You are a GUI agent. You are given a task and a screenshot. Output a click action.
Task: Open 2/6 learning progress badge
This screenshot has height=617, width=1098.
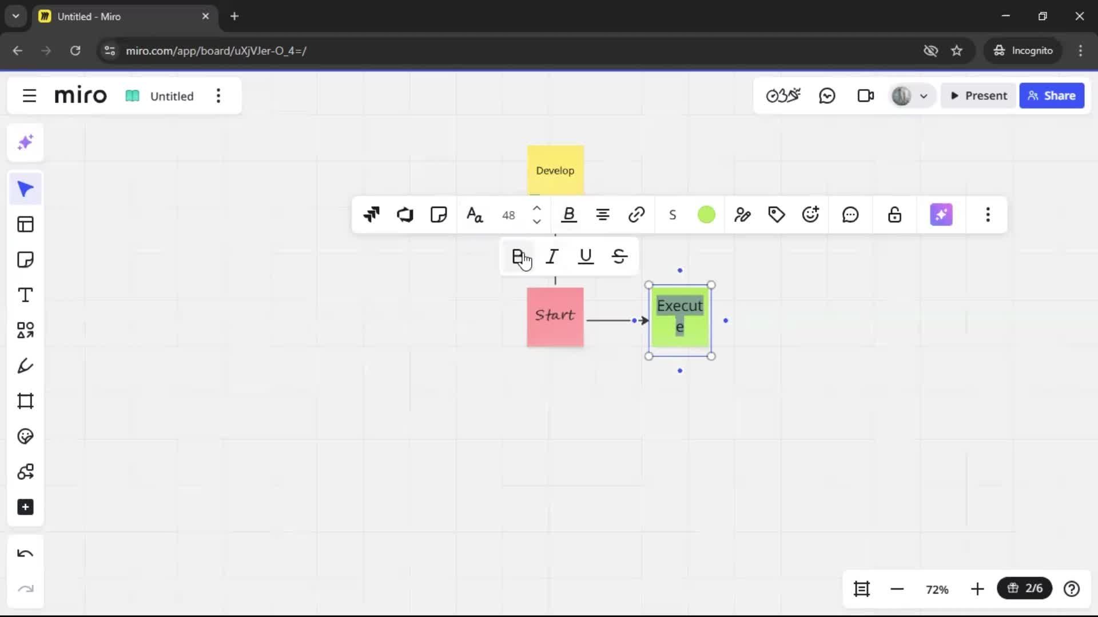pos(1025,588)
